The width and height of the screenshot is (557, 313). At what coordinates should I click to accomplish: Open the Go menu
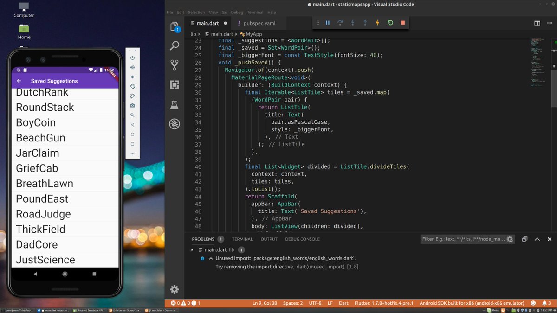coord(225,13)
